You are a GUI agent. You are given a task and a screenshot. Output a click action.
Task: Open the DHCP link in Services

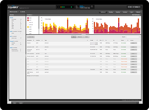click(11, 48)
